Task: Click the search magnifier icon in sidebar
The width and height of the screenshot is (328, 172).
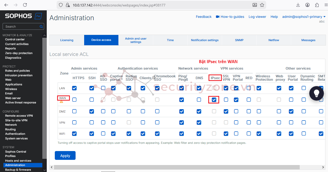Action: click(x=41, y=27)
